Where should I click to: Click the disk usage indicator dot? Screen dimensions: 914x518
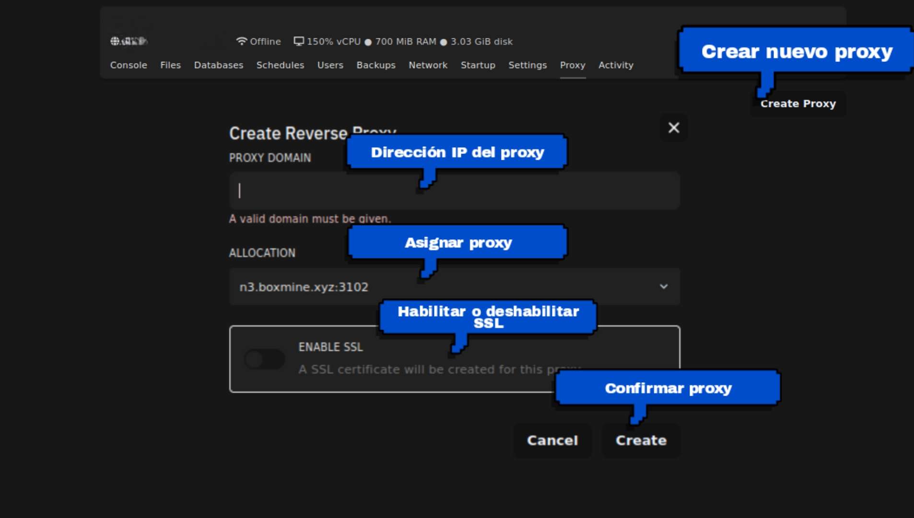[443, 42]
